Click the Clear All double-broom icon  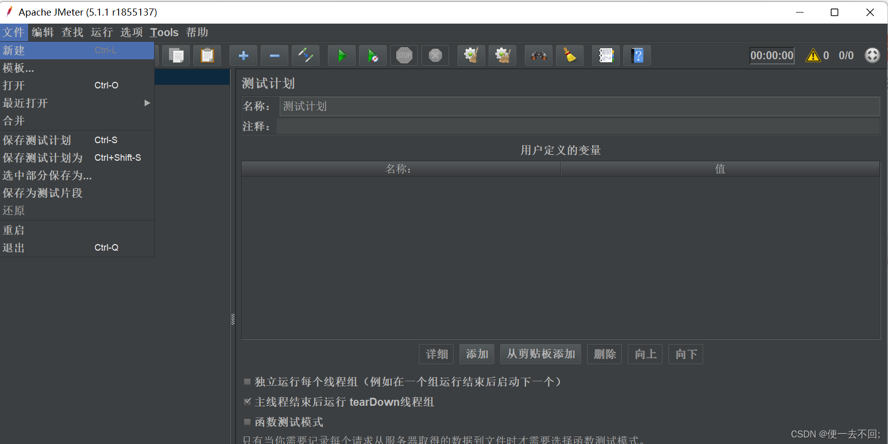pyautogui.click(x=503, y=55)
